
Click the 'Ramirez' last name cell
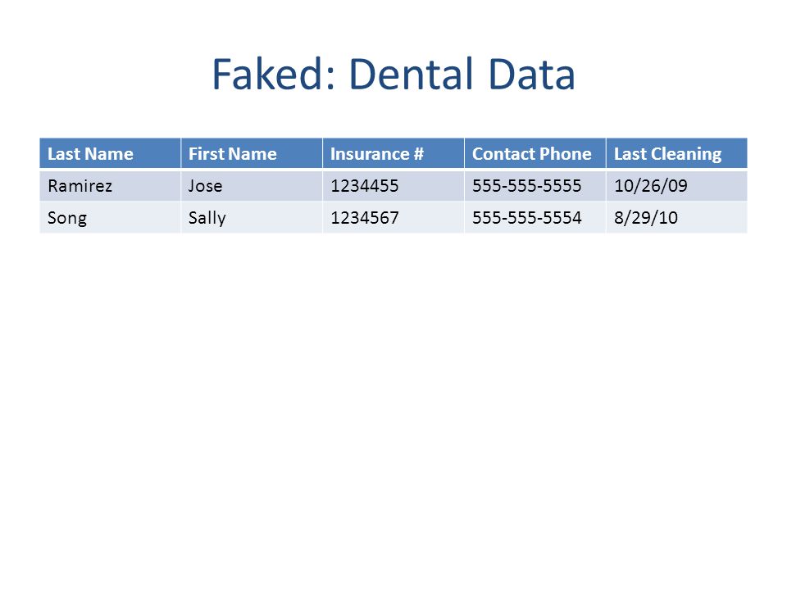click(110, 186)
